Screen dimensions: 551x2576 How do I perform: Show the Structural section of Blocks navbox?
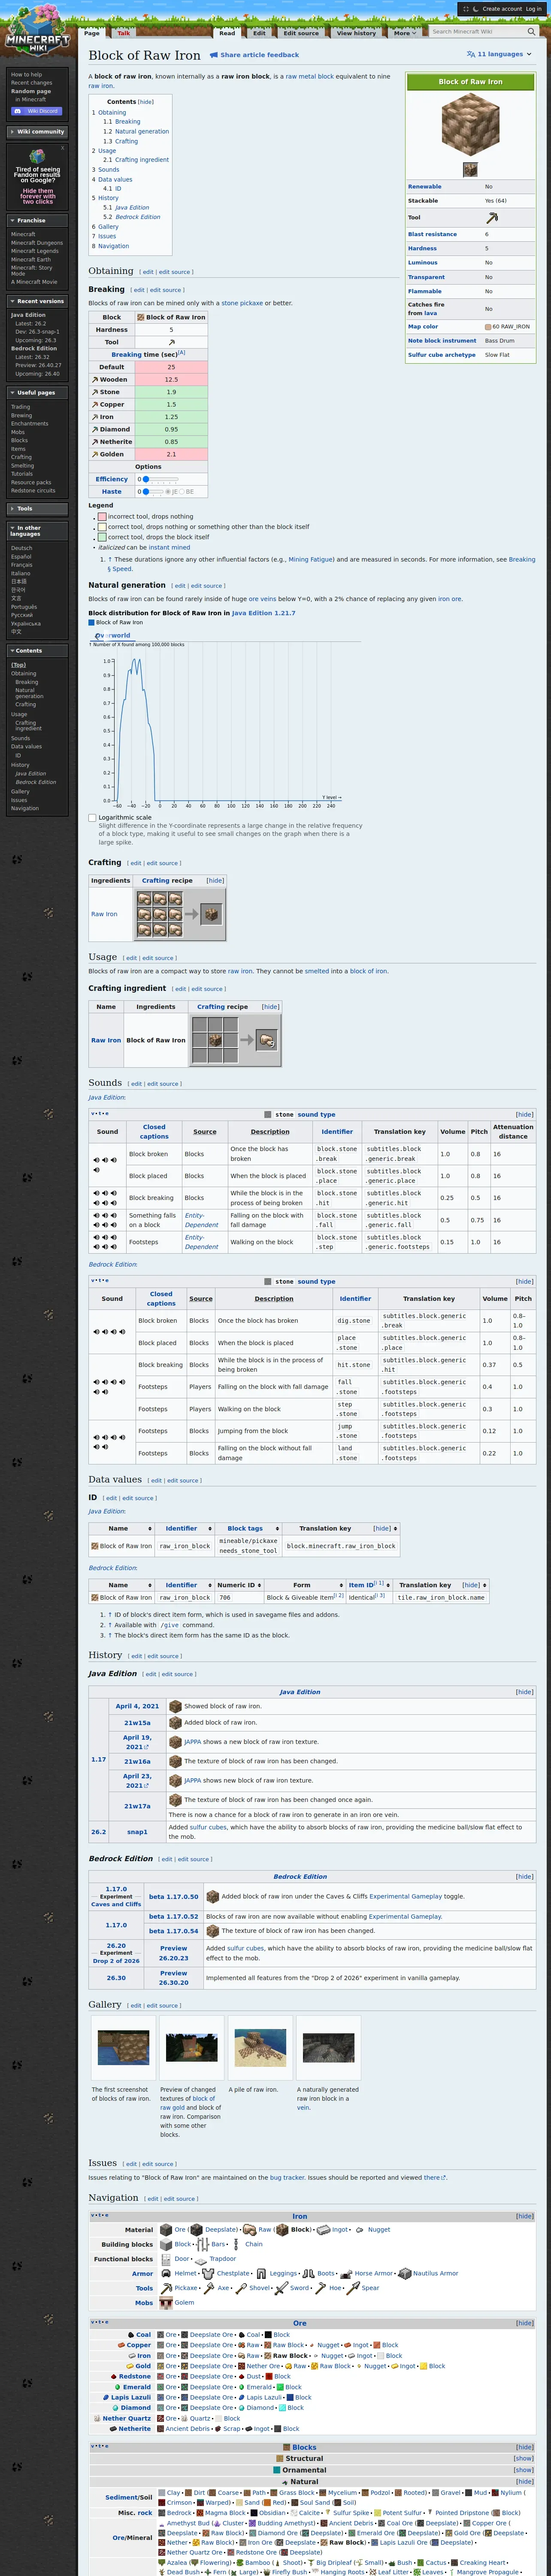pos(523,2458)
